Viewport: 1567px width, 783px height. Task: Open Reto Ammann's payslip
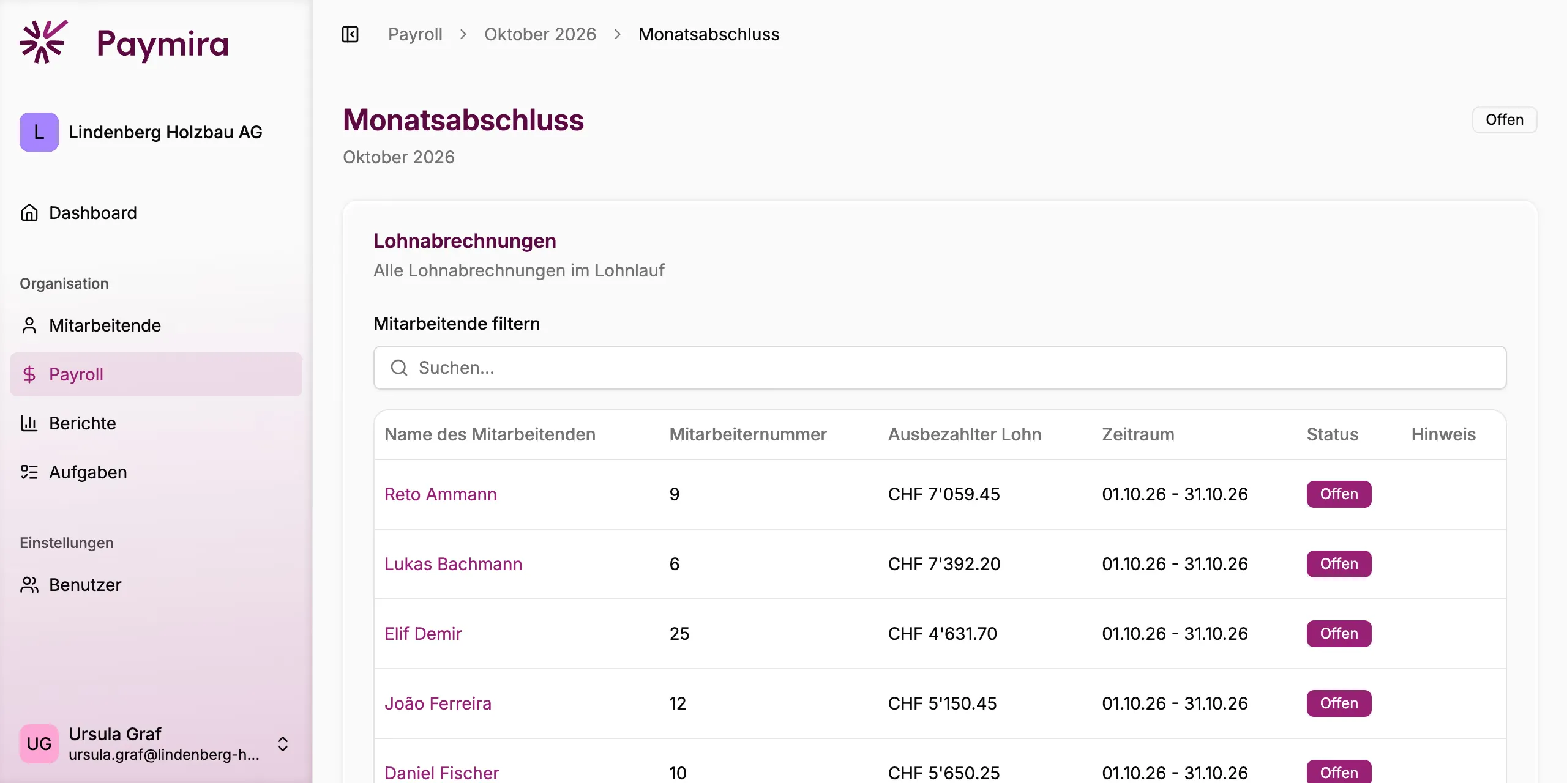click(441, 494)
